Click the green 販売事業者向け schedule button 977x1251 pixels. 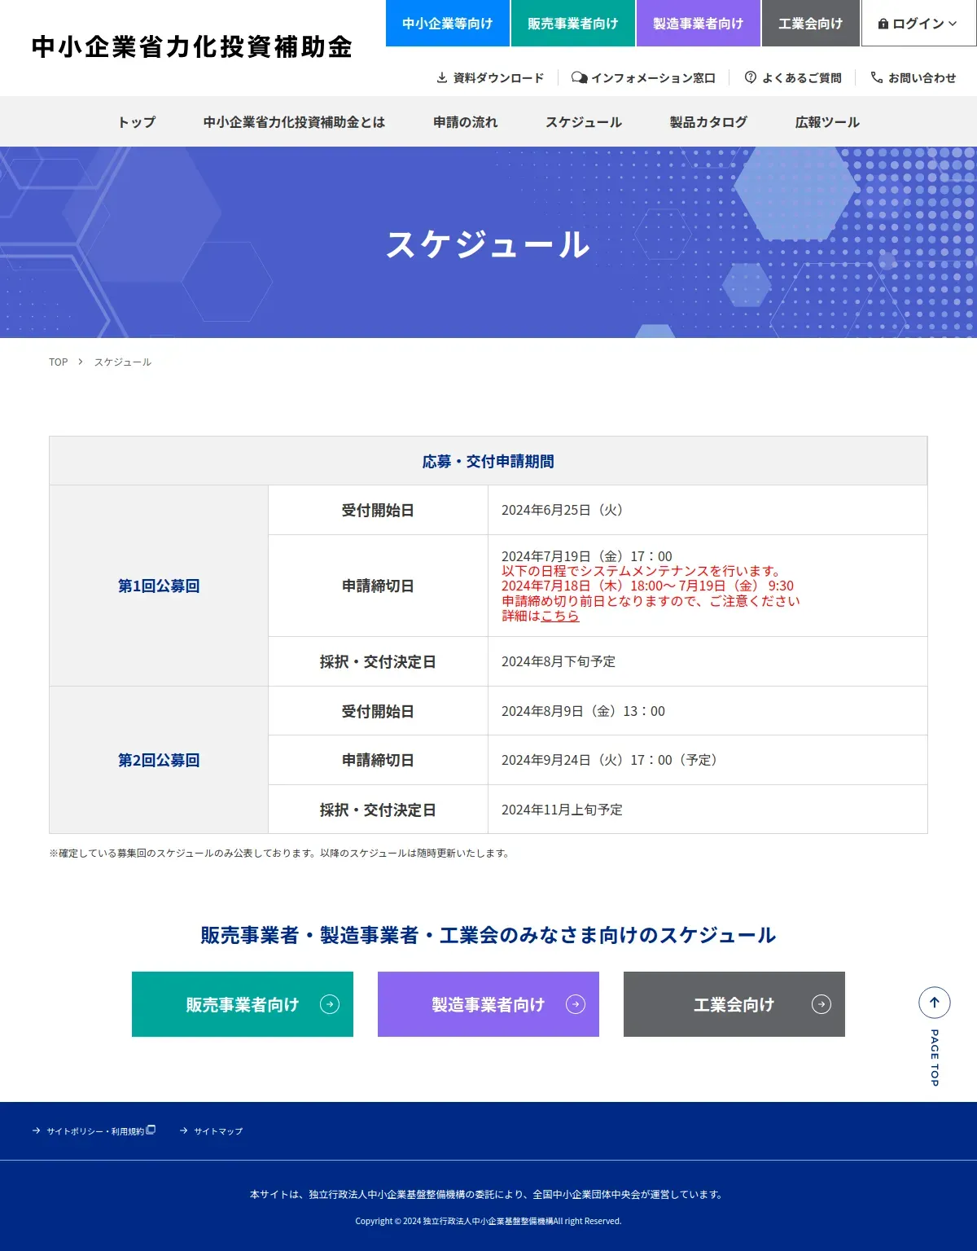point(243,1004)
